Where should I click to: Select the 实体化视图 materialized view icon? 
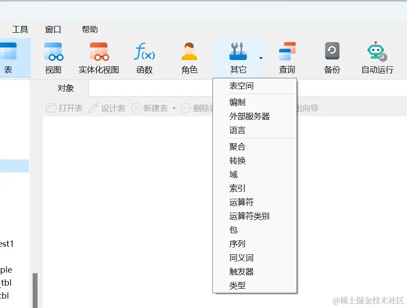99,52
